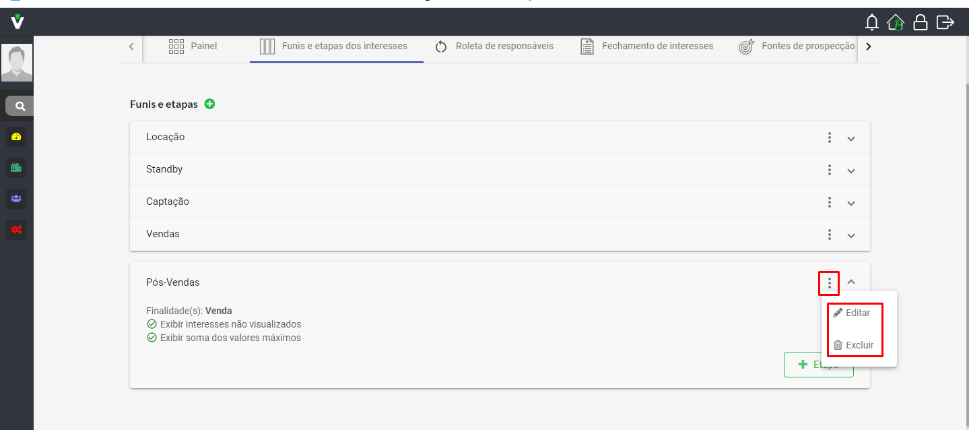Viewport: 969px width, 430px height.
Task: Expand the Vendas funnel chevron
Action: click(x=851, y=236)
